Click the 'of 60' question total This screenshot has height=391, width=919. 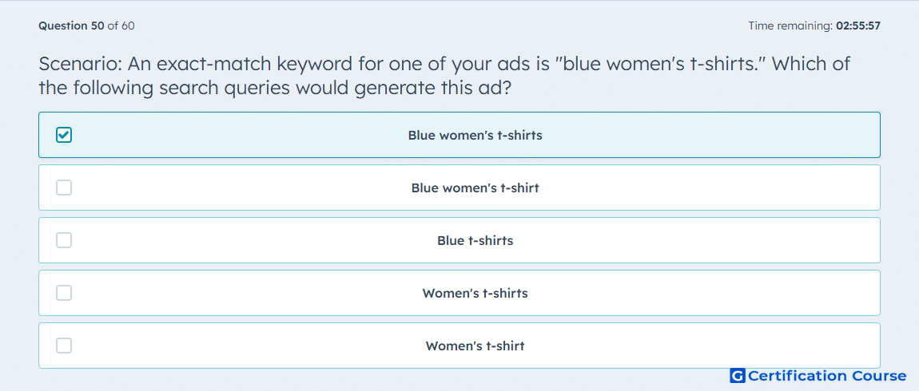coord(121,26)
